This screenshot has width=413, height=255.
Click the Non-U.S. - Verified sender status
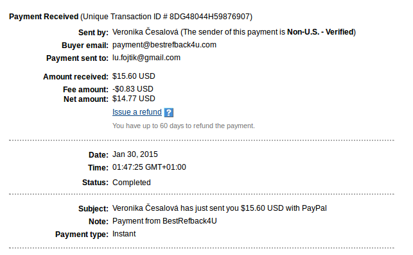321,32
